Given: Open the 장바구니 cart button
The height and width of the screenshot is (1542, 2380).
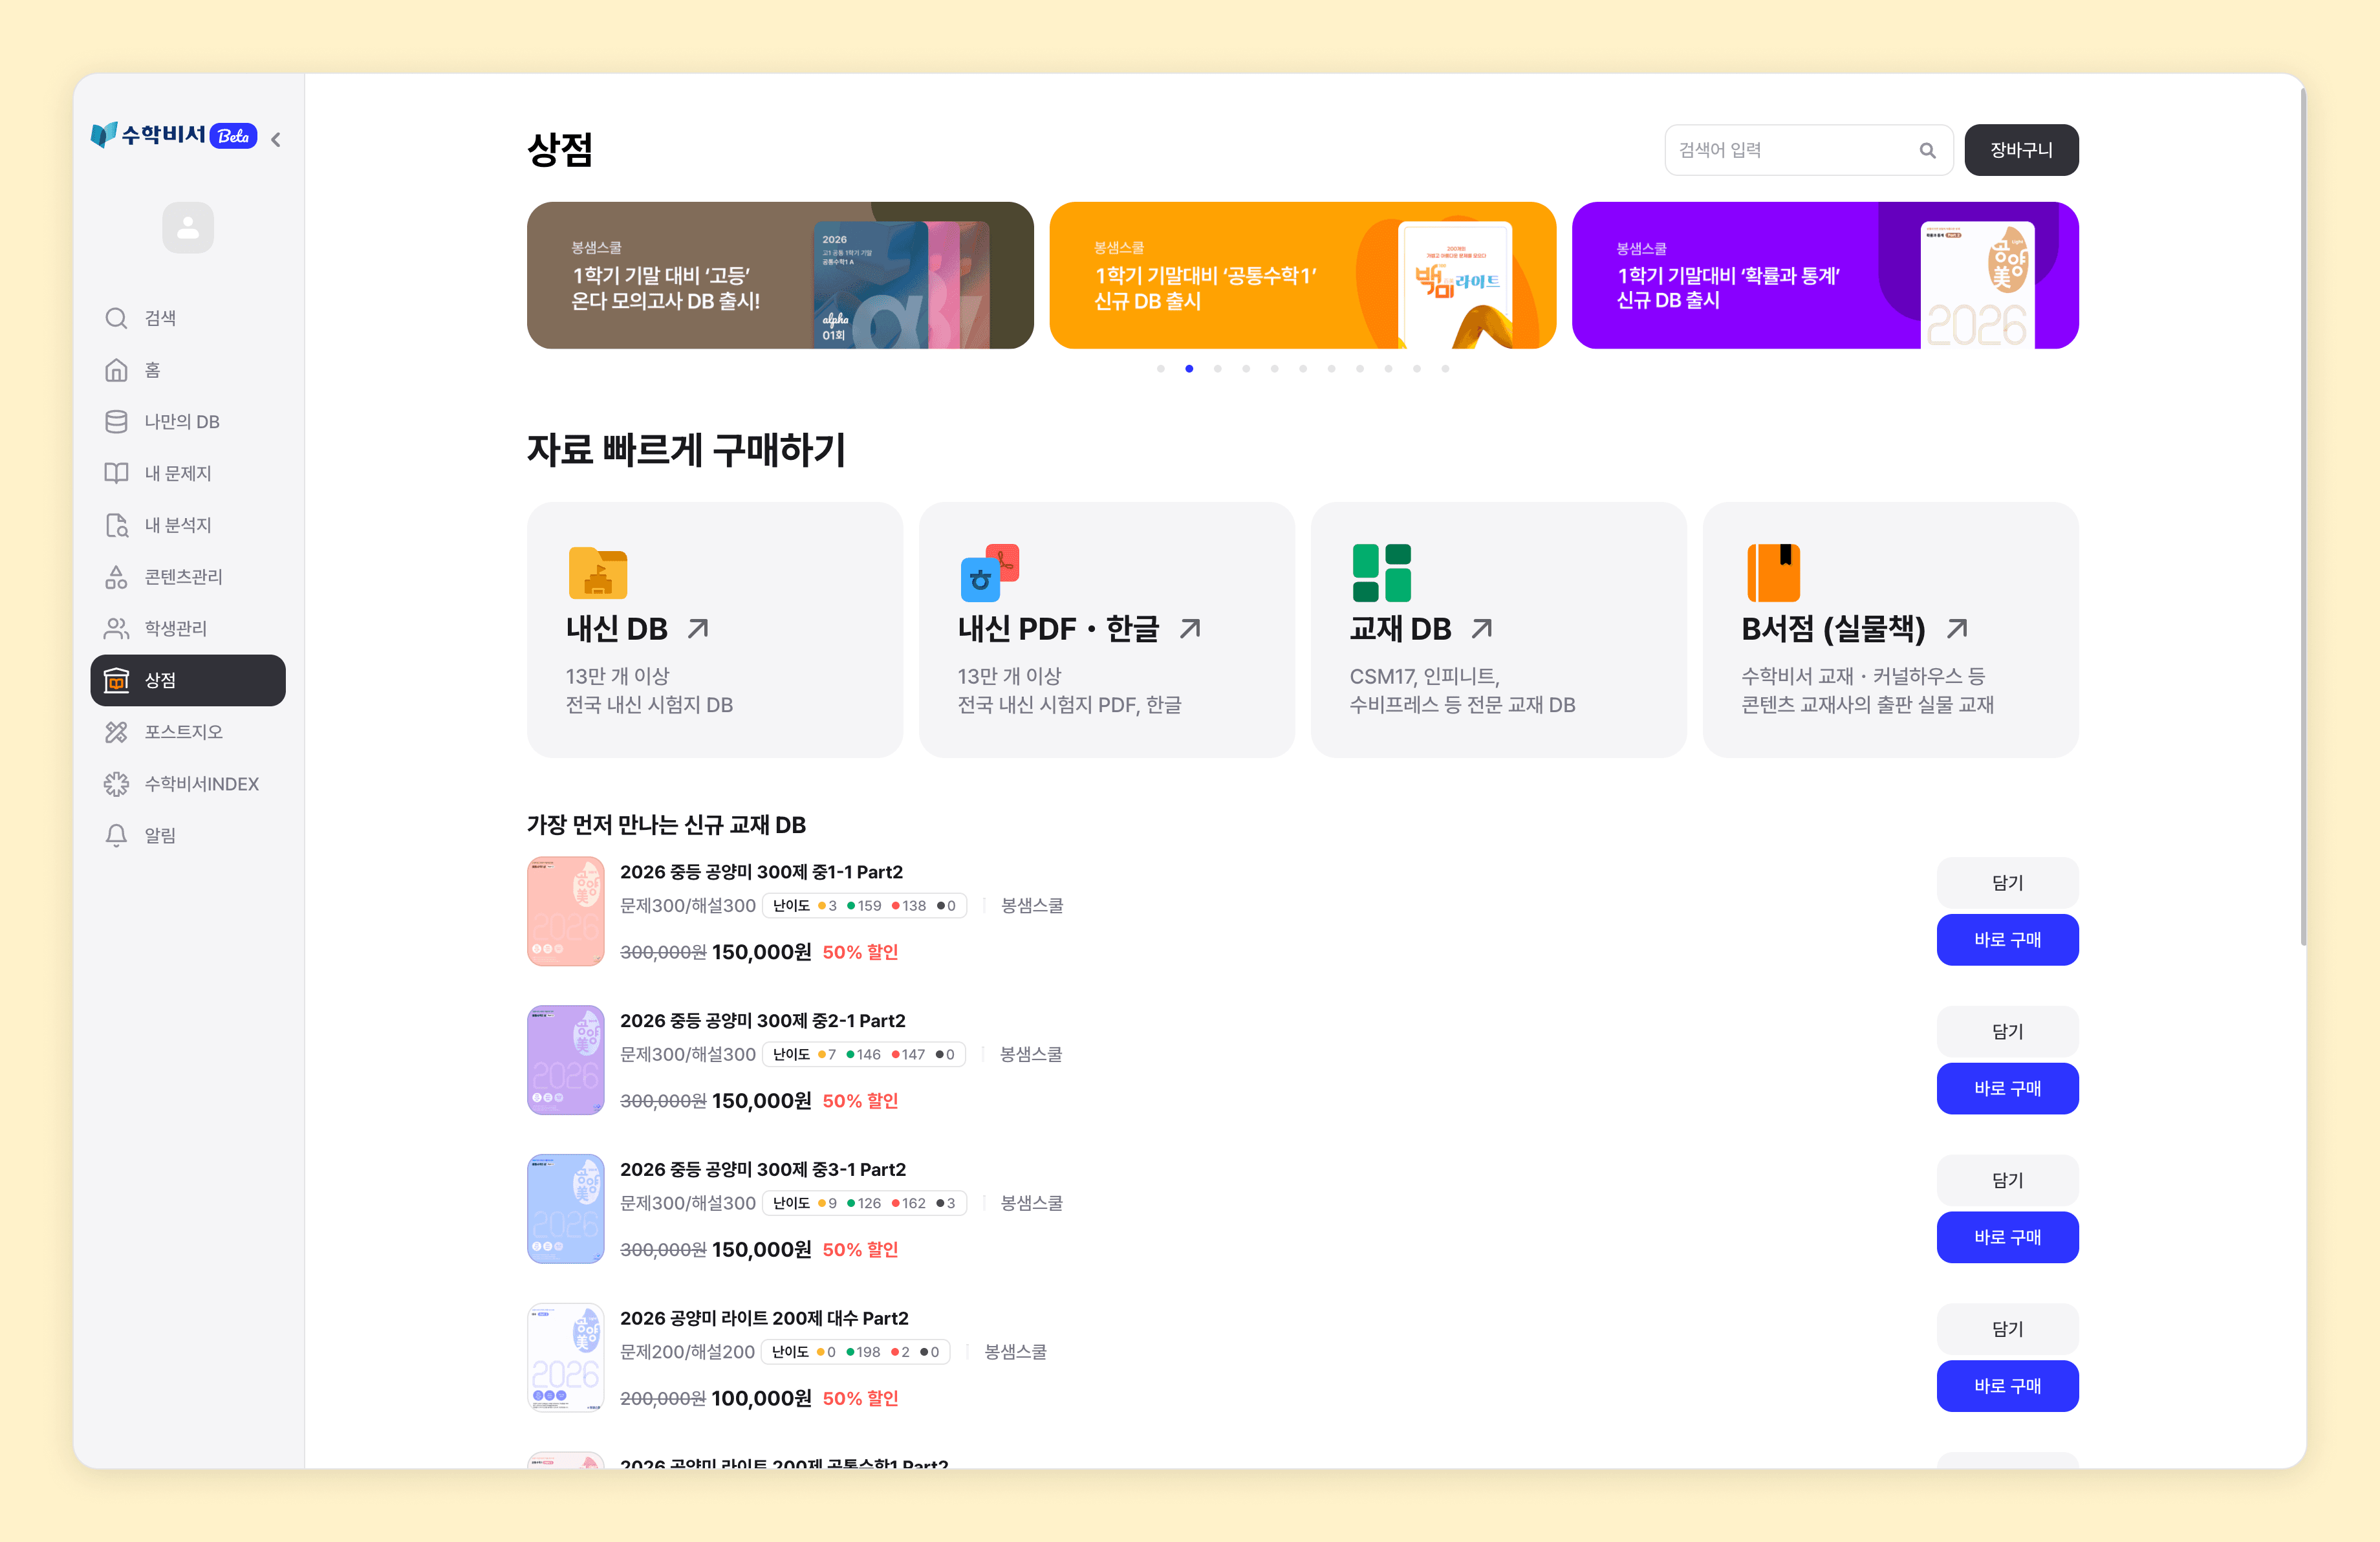Looking at the screenshot, I should [2021, 150].
